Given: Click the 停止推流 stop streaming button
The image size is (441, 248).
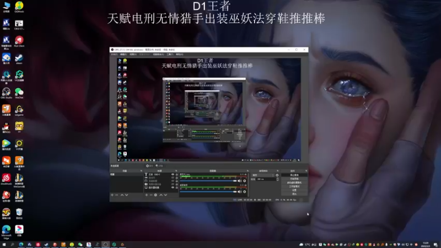Looking at the screenshot, I should pyautogui.click(x=294, y=175).
